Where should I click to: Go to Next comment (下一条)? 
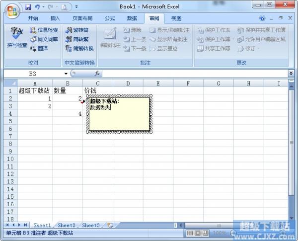click(135, 48)
